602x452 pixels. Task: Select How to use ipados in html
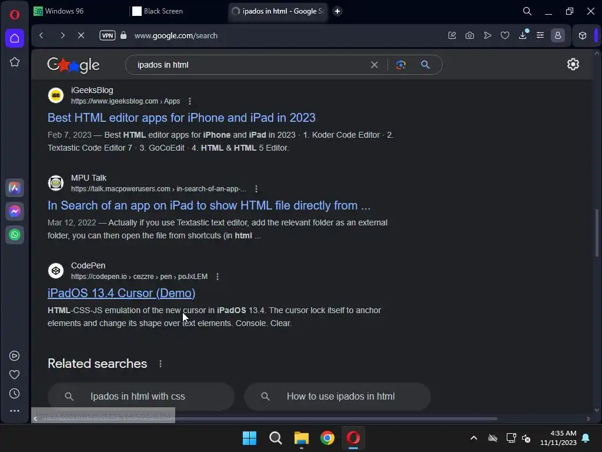point(337,396)
